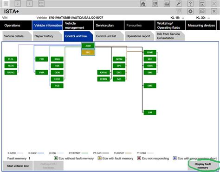This screenshot has width=220, height=172.
Task: Select the HU-H control unit
Action: [57, 79]
